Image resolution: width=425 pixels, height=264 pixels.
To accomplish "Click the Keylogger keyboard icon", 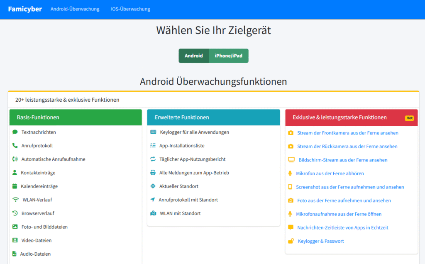I will click(154, 132).
